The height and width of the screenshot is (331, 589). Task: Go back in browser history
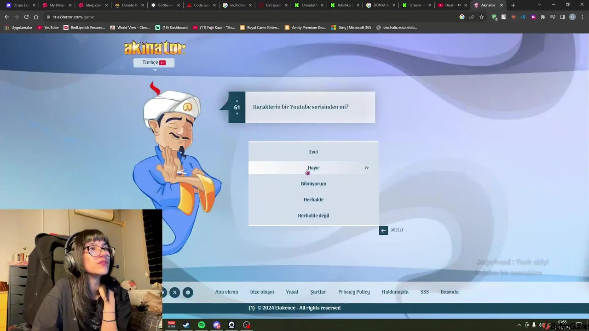click(6, 17)
